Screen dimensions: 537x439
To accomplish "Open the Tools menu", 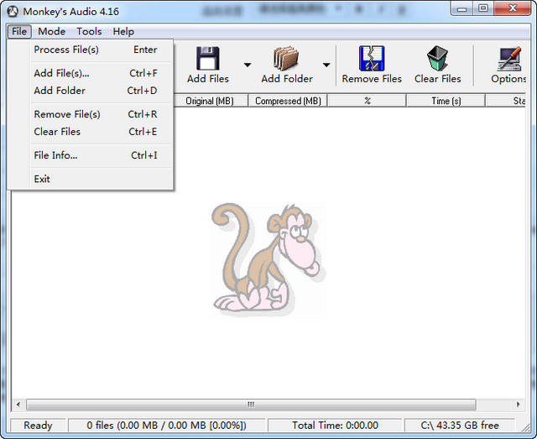I will 89,32.
